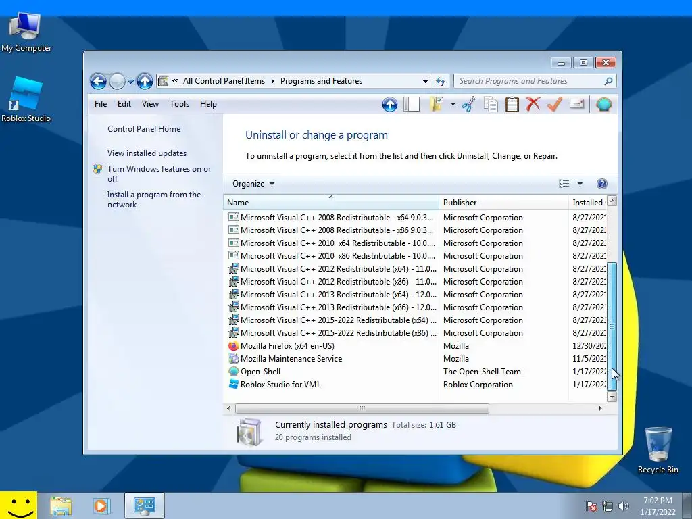The height and width of the screenshot is (519, 692).
Task: Open My Computer desktop icon
Action: [x=26, y=32]
